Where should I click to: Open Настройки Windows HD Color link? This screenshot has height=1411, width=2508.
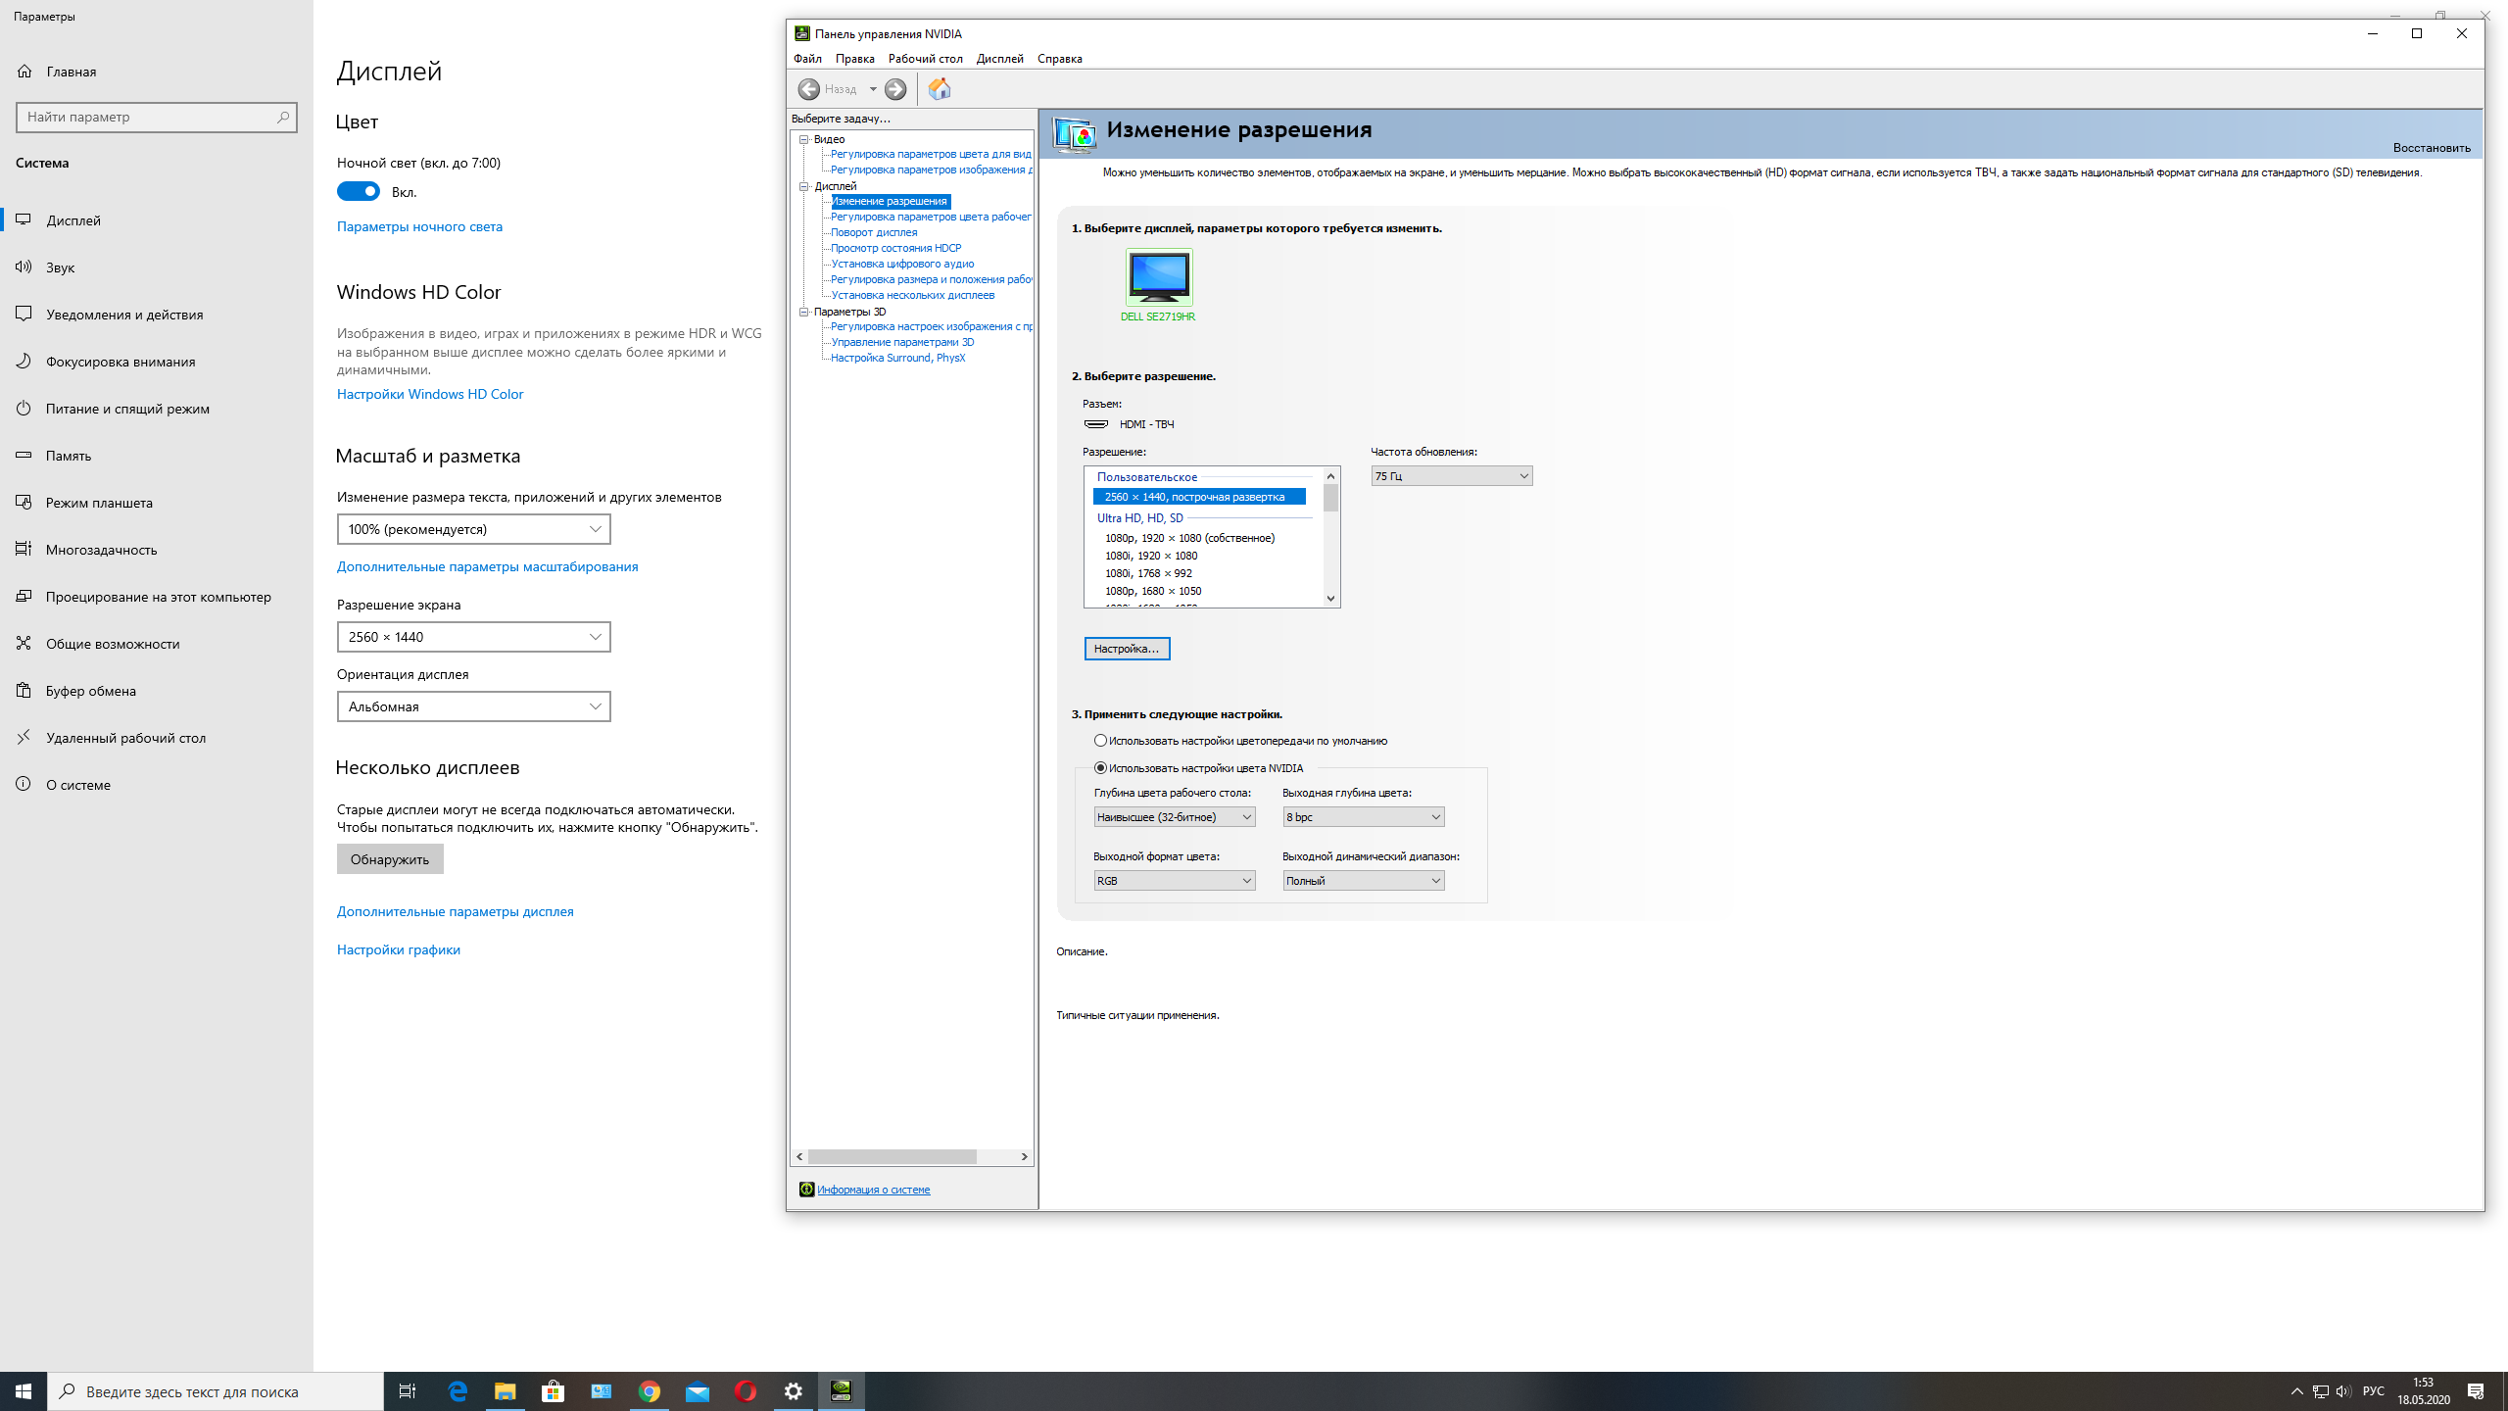click(430, 394)
